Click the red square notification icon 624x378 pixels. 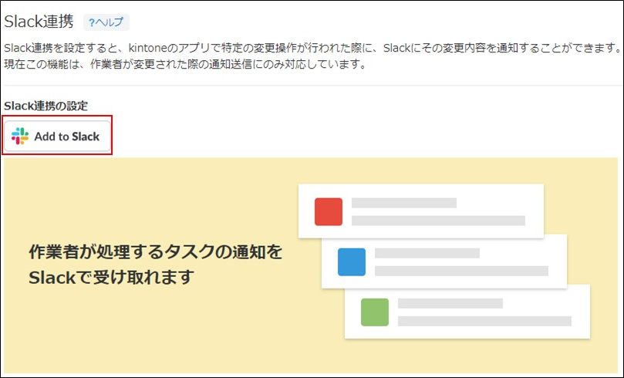click(x=329, y=211)
